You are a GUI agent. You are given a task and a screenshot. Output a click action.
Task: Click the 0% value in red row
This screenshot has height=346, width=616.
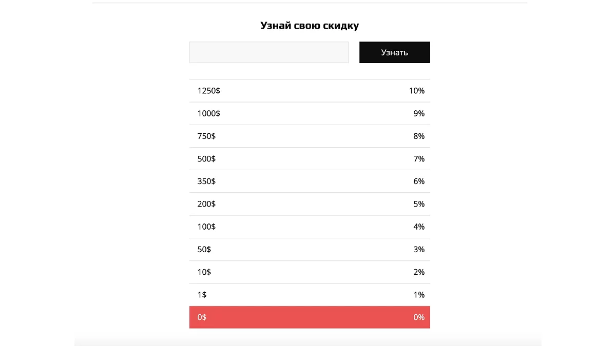pos(419,317)
